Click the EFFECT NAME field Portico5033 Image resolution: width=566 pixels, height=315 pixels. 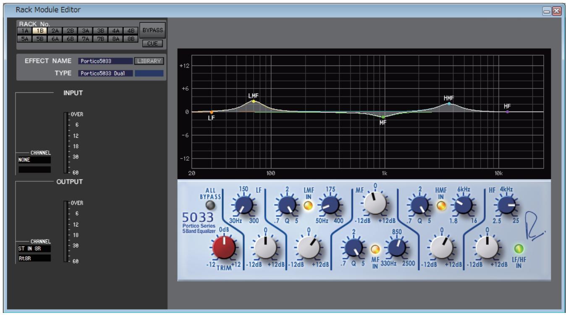(105, 61)
